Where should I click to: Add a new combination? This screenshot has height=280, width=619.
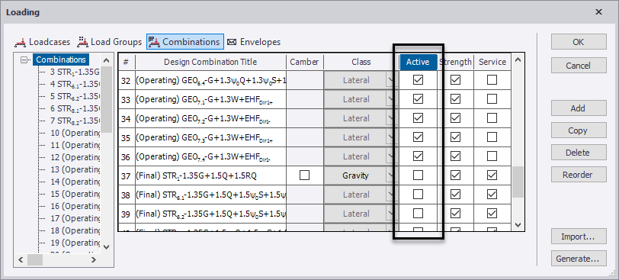579,108
